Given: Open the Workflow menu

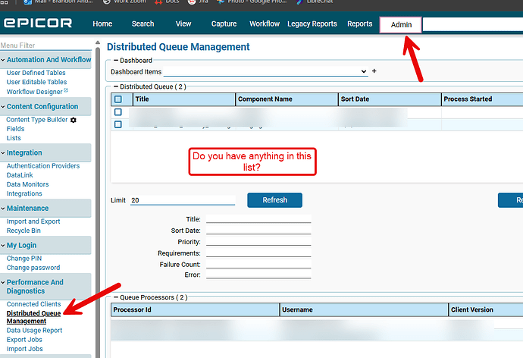Looking at the screenshot, I should point(265,24).
